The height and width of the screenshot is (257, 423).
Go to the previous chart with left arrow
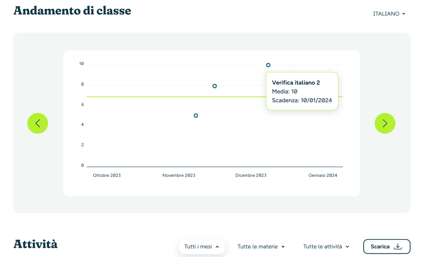coord(38,123)
